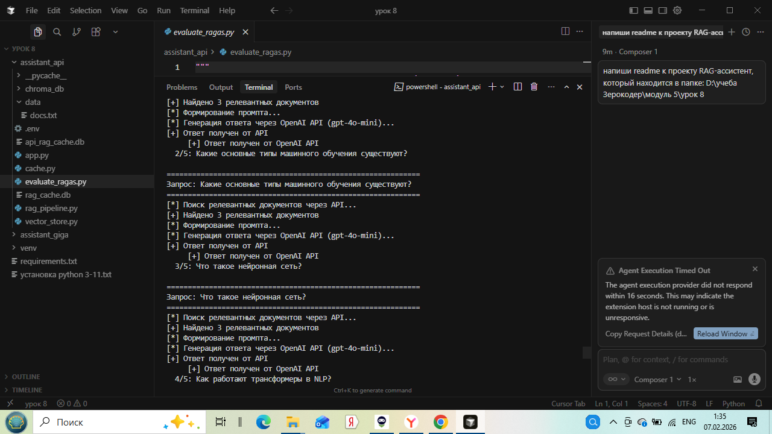The image size is (772, 434).
Task: Open the File menu
Action: click(x=32, y=10)
